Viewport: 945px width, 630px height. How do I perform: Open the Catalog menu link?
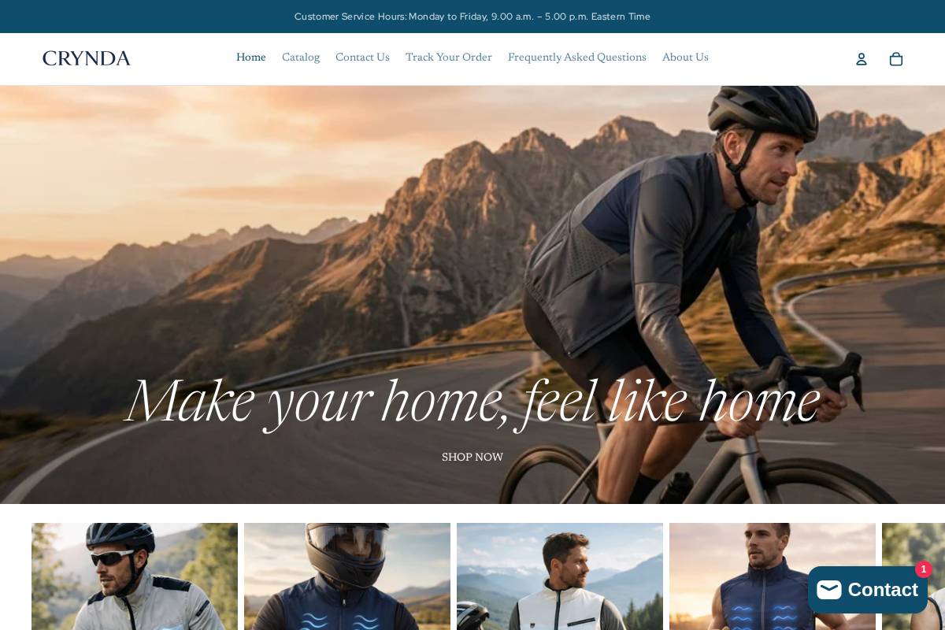(x=301, y=57)
